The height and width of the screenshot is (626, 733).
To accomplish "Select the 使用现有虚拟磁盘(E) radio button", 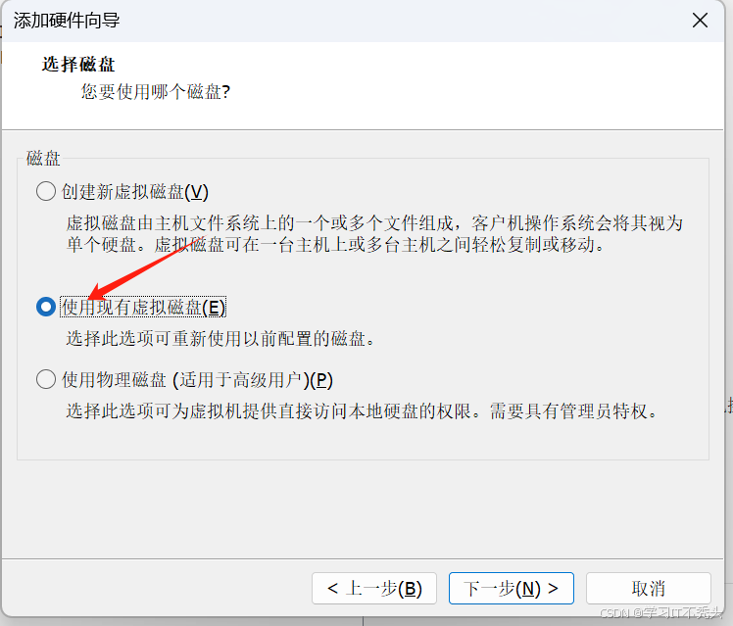I will coord(46,307).
